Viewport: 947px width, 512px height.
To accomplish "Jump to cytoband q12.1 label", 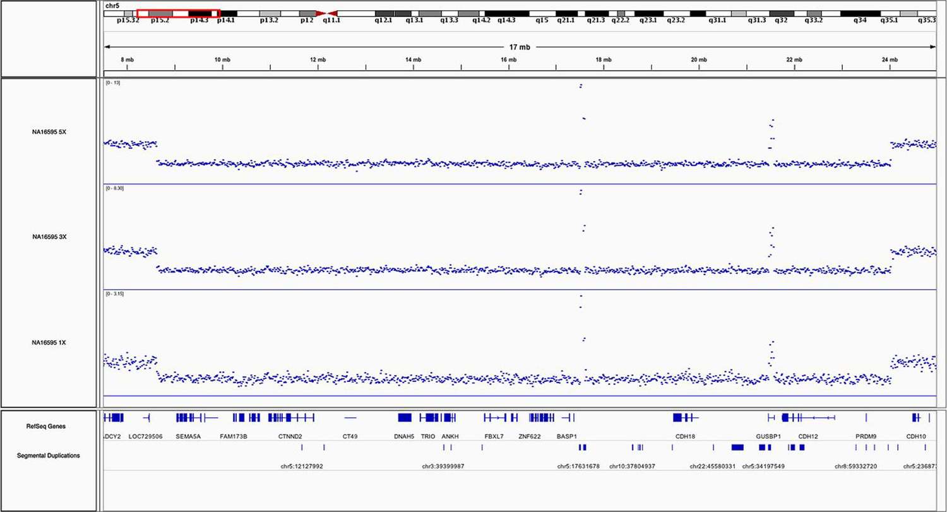I will (x=384, y=21).
